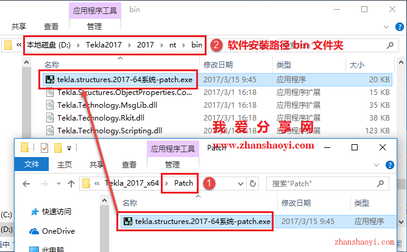
Task: Expand breadcrumb chevron before bin
Action: (x=184, y=46)
